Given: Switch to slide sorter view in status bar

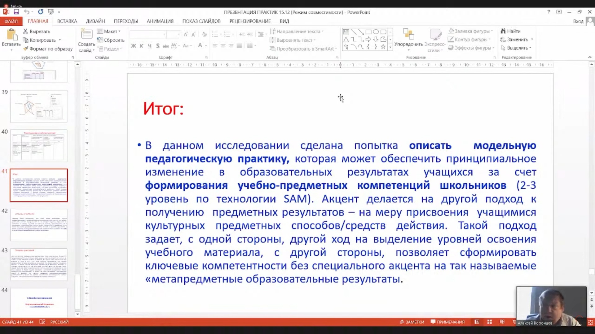Looking at the screenshot, I should (490, 322).
